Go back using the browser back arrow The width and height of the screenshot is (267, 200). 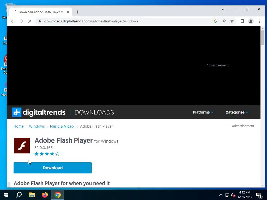(x=13, y=21)
